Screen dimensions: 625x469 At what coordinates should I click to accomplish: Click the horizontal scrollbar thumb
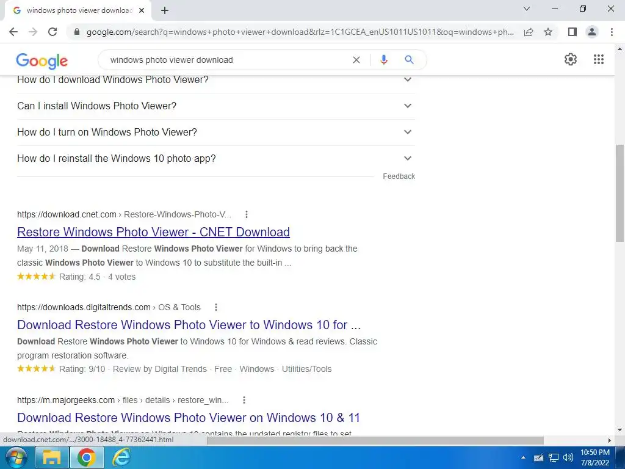pyautogui.click(x=375, y=440)
